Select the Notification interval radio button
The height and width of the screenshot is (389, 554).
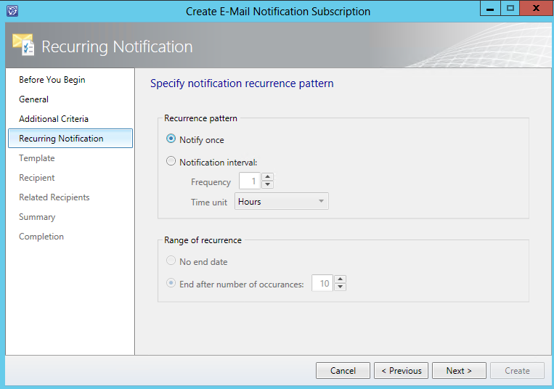coord(171,161)
